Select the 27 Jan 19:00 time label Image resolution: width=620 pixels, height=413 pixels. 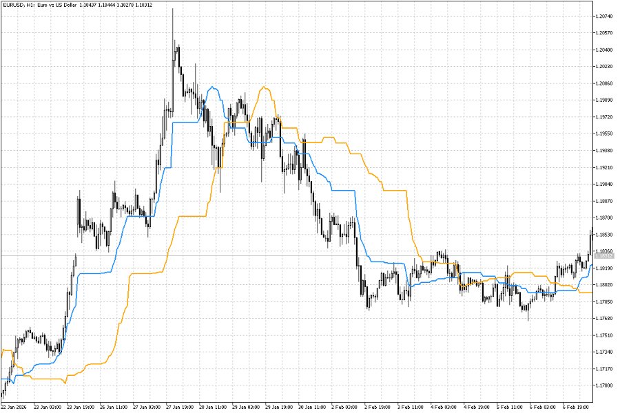pyautogui.click(x=180, y=407)
